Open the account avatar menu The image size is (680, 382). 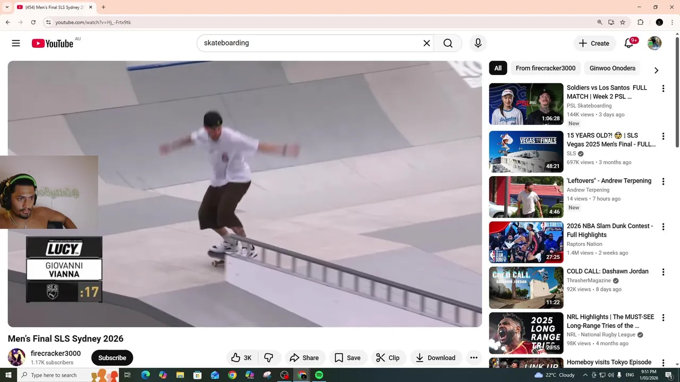click(654, 44)
